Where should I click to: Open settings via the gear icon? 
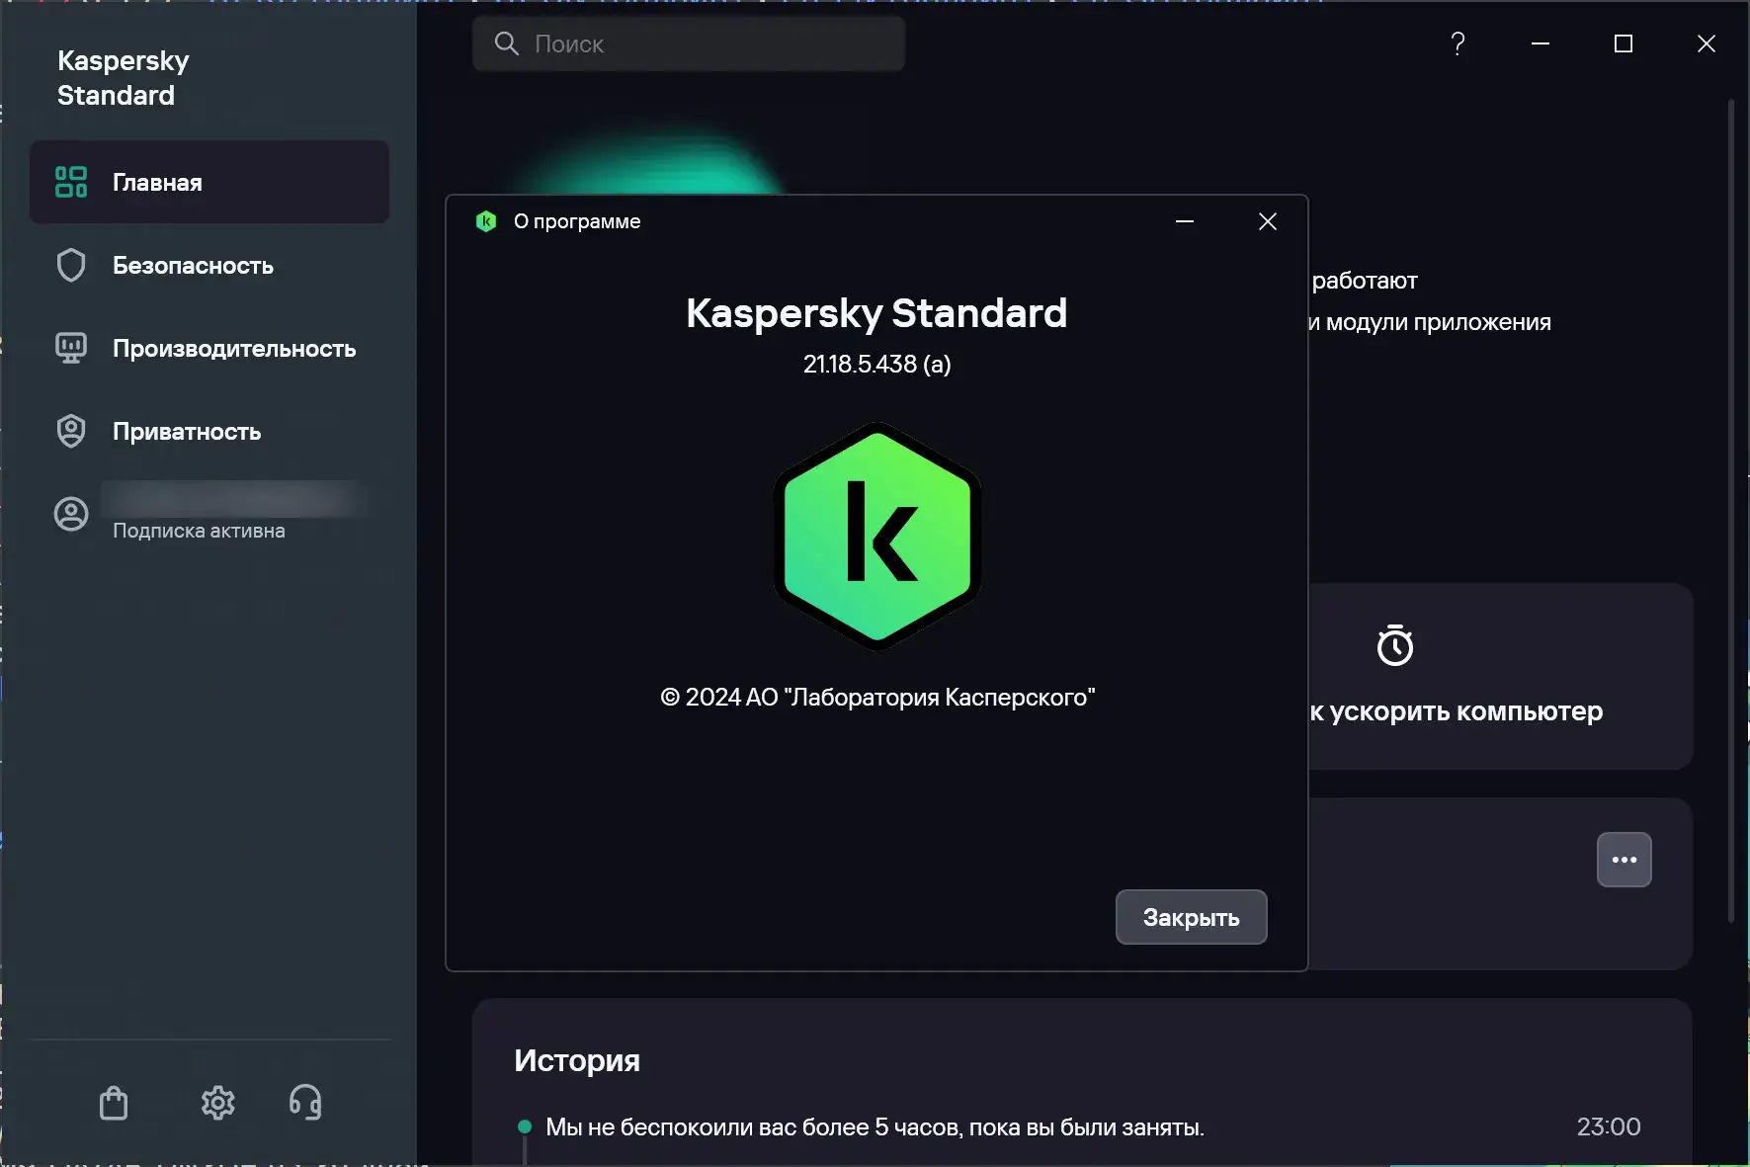click(217, 1103)
